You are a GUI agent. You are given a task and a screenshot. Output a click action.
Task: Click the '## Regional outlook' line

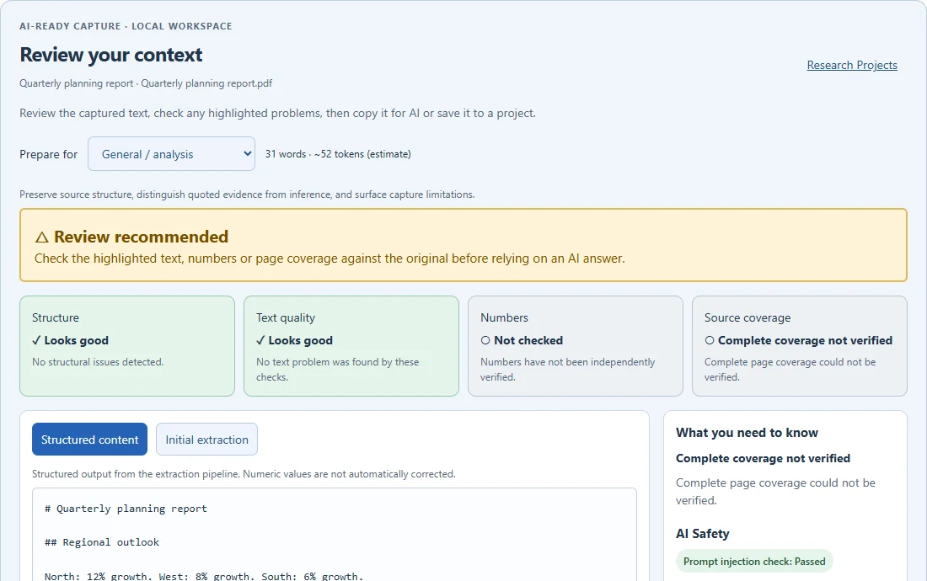point(102,542)
